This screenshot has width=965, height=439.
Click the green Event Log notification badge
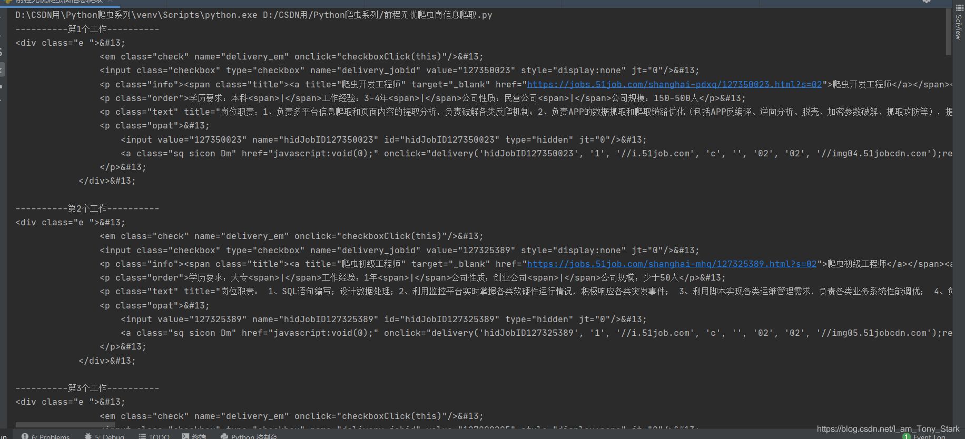click(907, 436)
